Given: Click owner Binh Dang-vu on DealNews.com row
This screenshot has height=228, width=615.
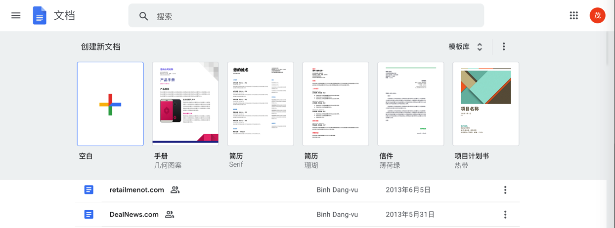Looking at the screenshot, I should 337,215.
